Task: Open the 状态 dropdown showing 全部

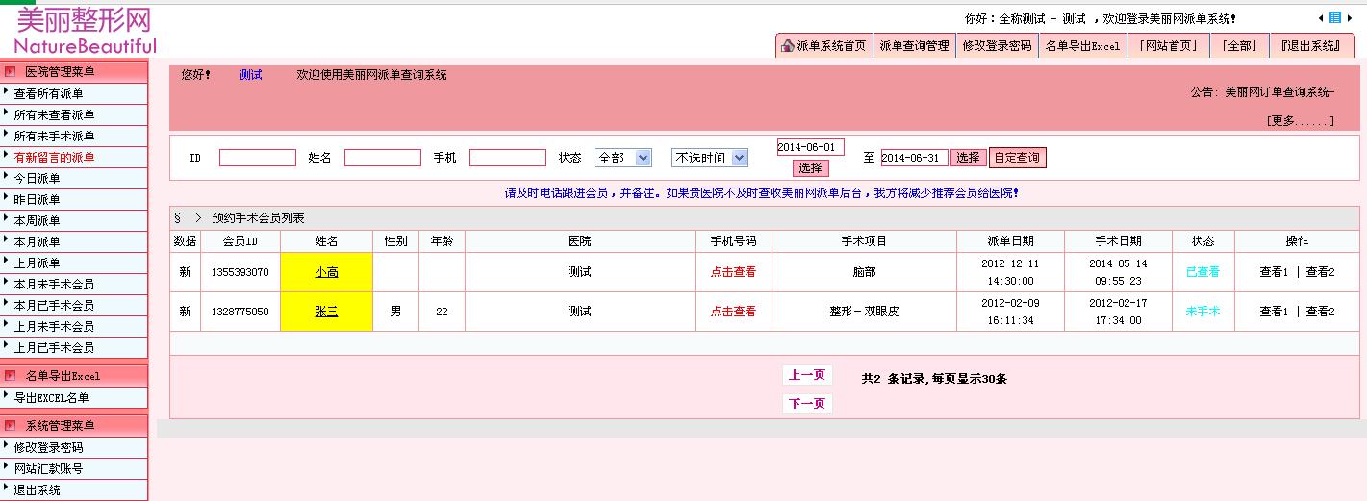Action: (x=623, y=158)
